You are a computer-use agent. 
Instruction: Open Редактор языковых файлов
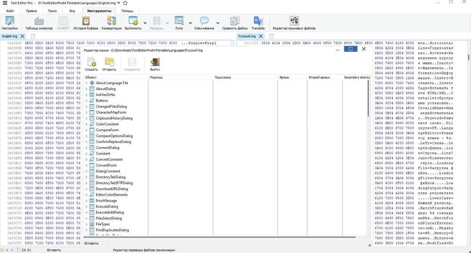pyautogui.click(x=294, y=23)
